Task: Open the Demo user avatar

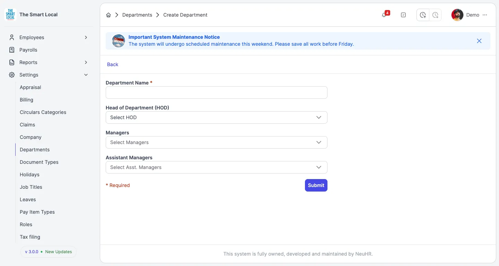Action: click(x=457, y=15)
